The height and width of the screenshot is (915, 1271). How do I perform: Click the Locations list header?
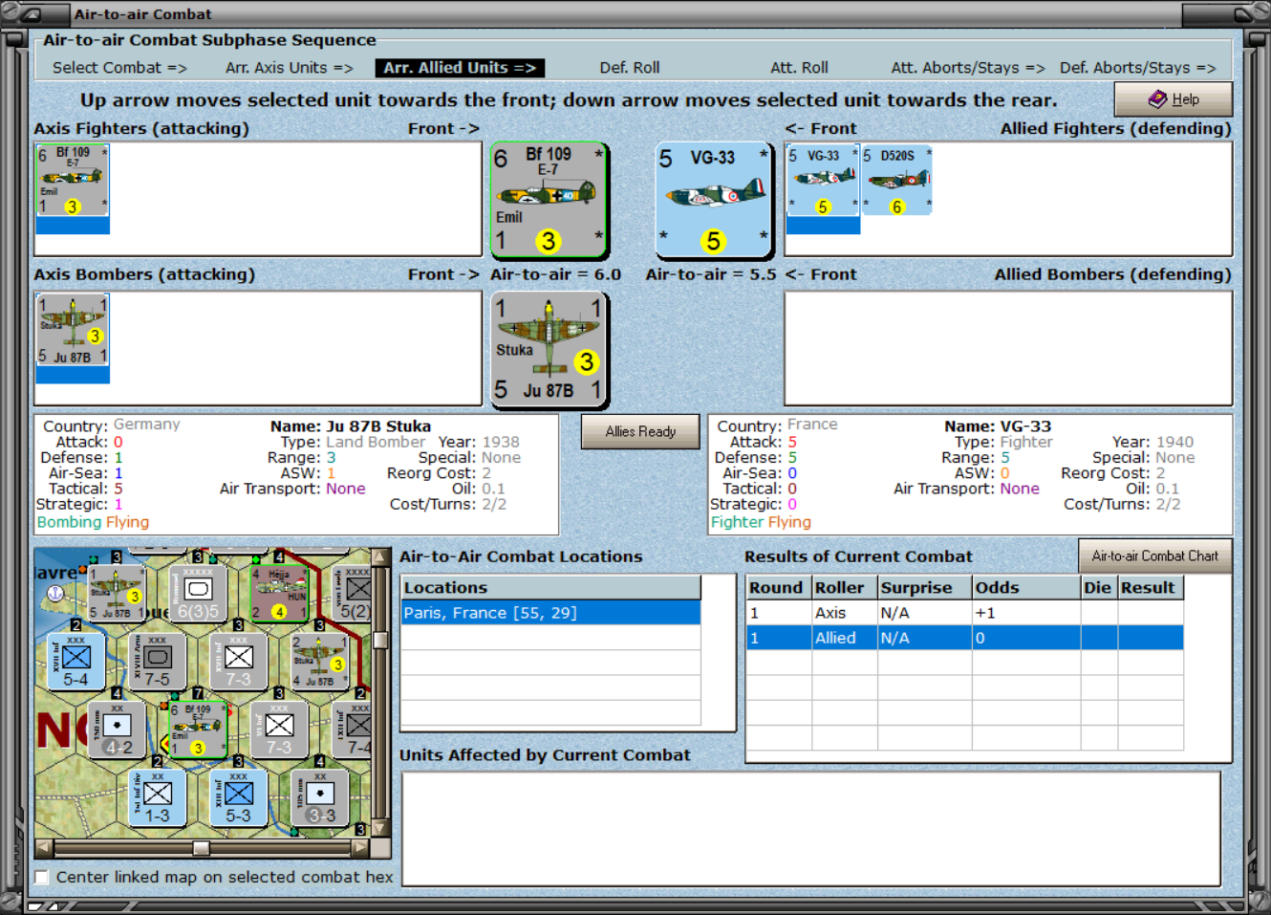pyautogui.click(x=550, y=588)
